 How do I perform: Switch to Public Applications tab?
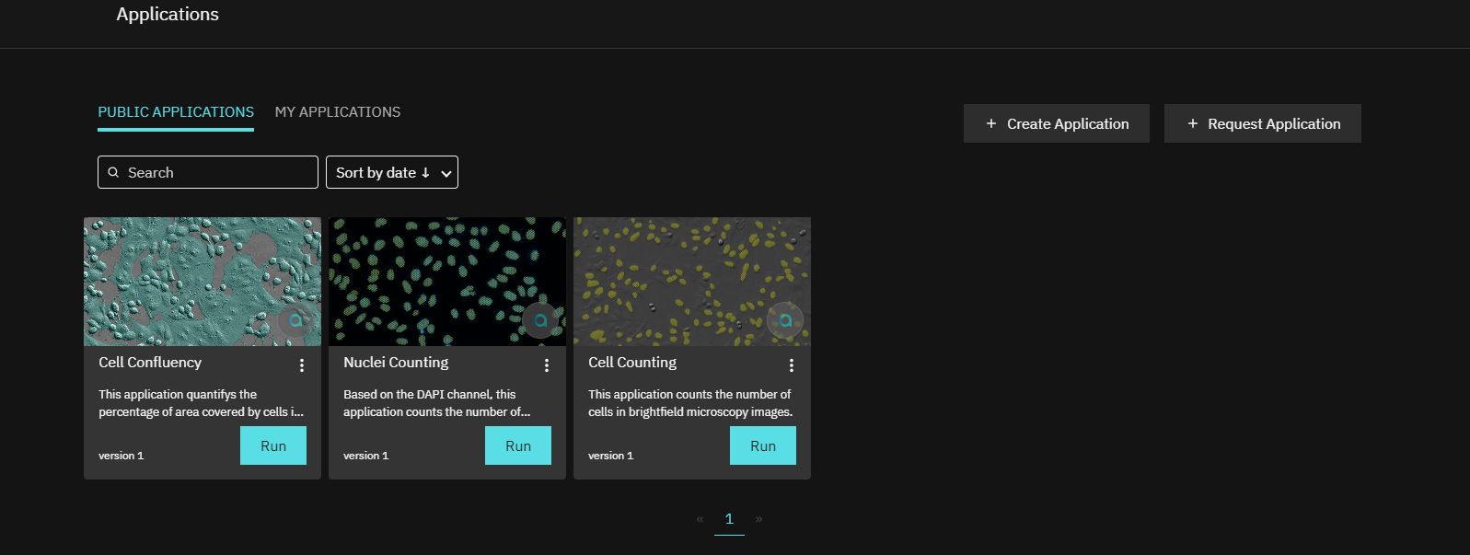point(176,112)
